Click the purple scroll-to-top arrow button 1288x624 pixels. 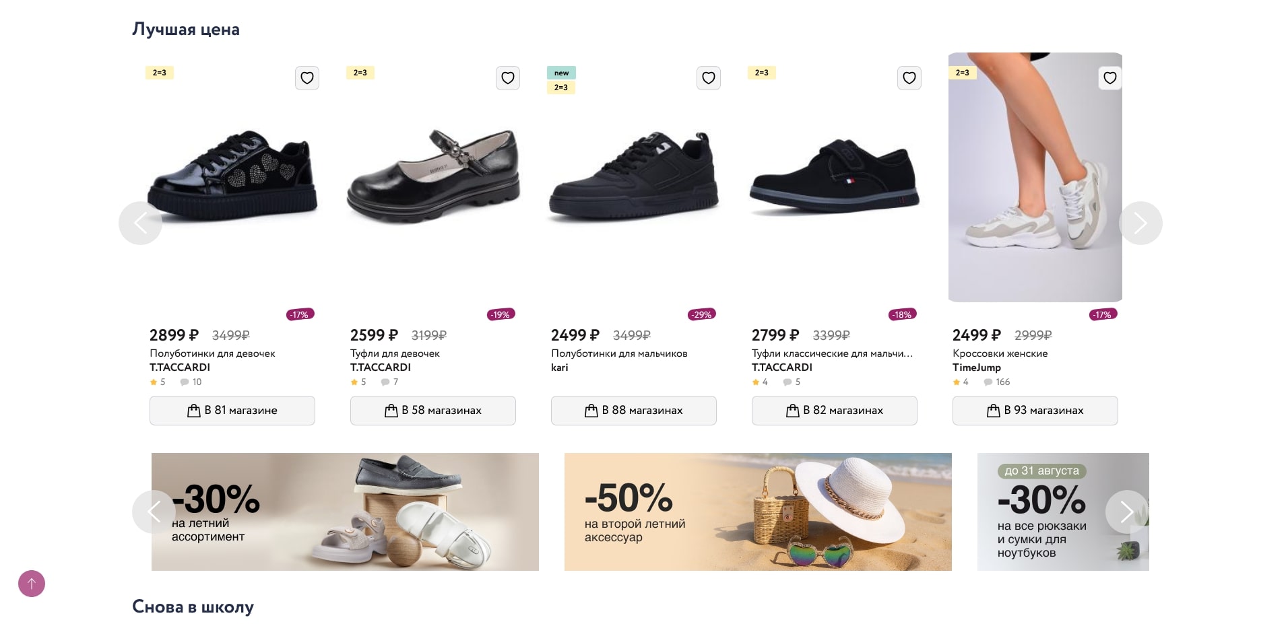click(x=32, y=584)
